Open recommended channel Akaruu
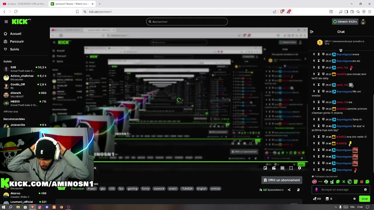The height and width of the screenshot is (210, 374). [25, 195]
